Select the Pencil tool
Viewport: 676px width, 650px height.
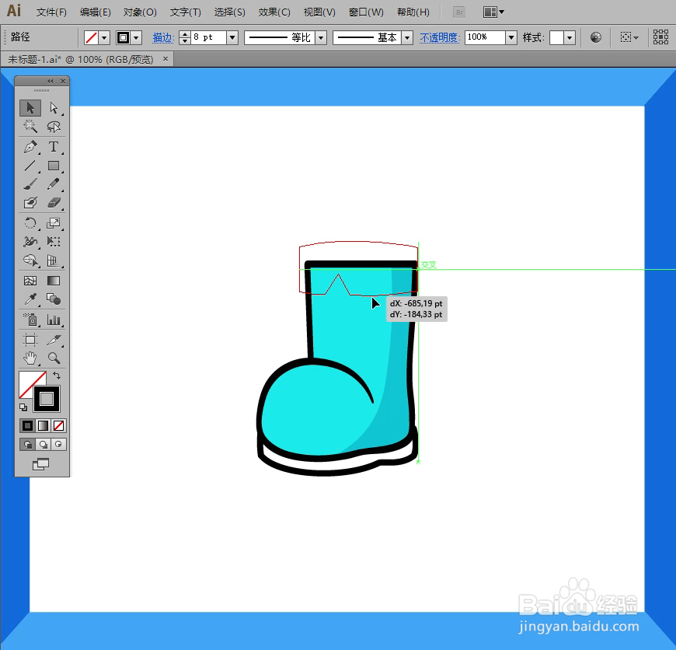coord(54,184)
